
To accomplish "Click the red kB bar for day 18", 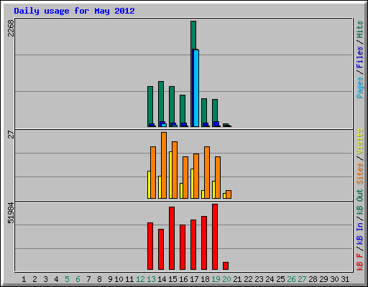I will click(204, 243).
